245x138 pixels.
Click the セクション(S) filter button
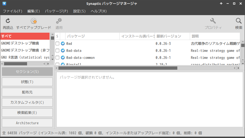click(27, 72)
